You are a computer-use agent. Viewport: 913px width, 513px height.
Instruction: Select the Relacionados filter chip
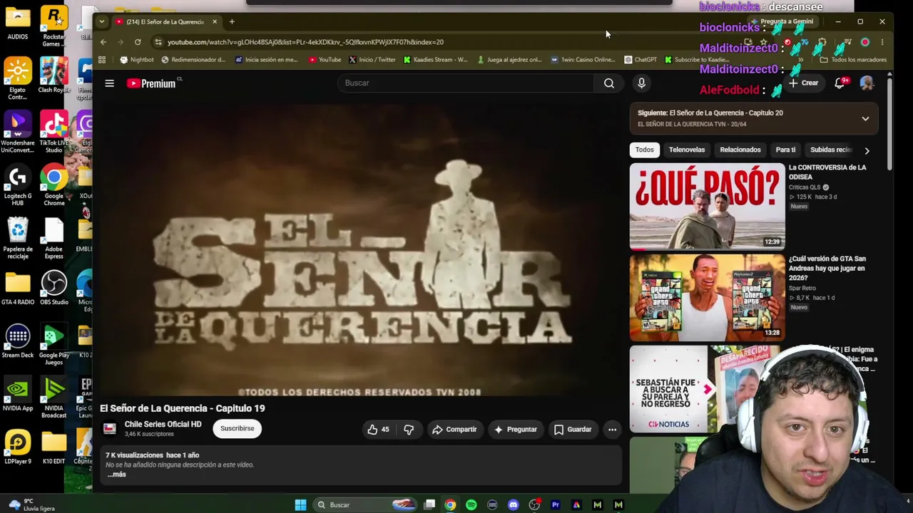pos(740,150)
